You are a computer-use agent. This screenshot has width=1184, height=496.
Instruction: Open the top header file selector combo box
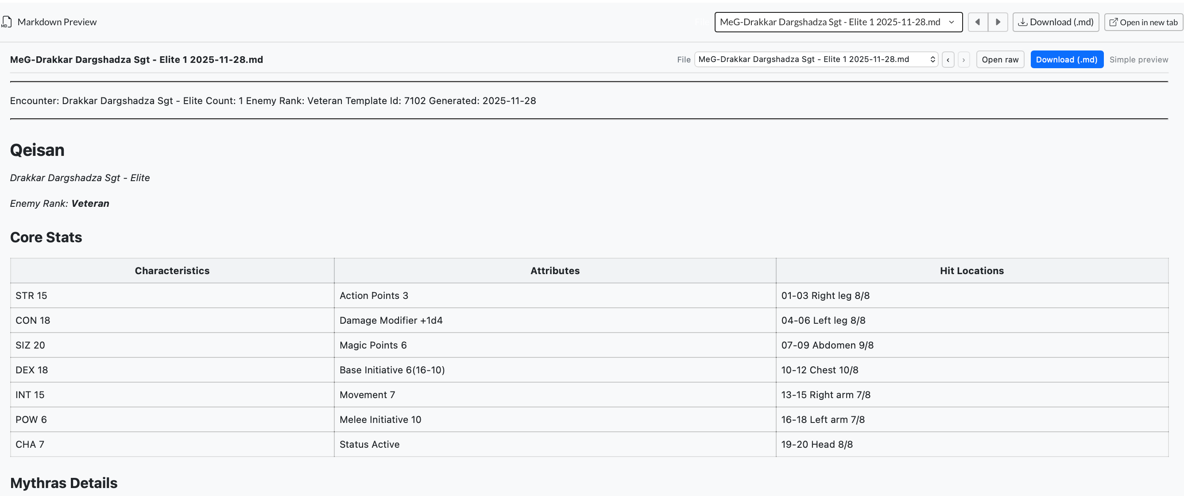tap(830, 22)
